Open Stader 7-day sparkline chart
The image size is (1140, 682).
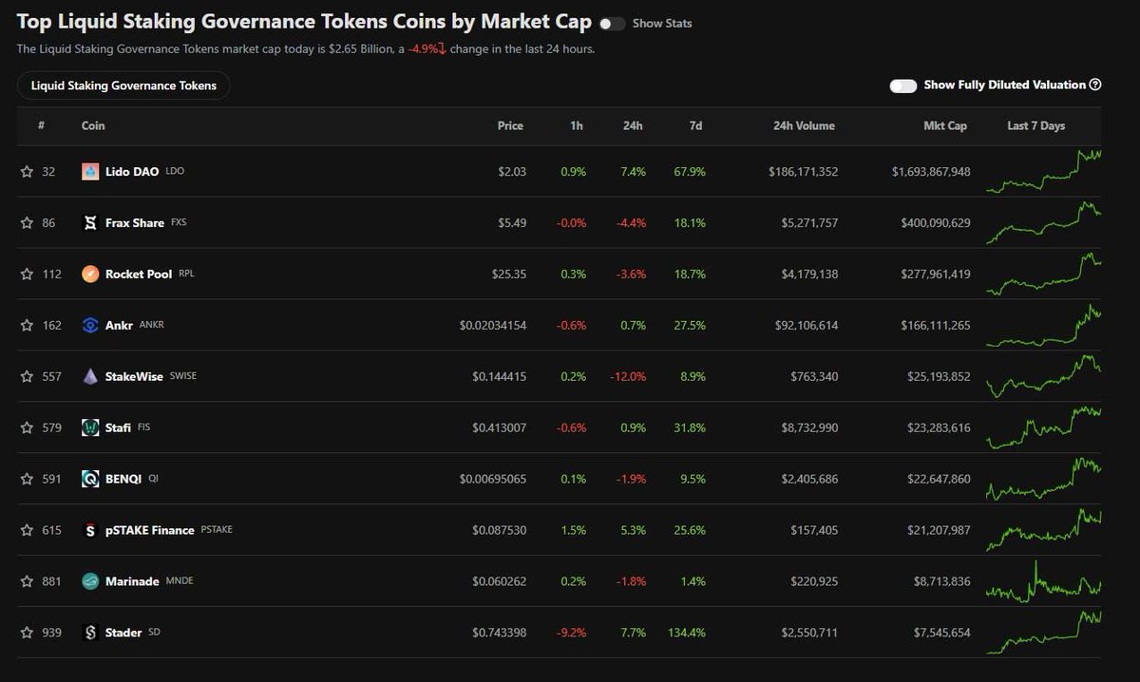click(1044, 633)
